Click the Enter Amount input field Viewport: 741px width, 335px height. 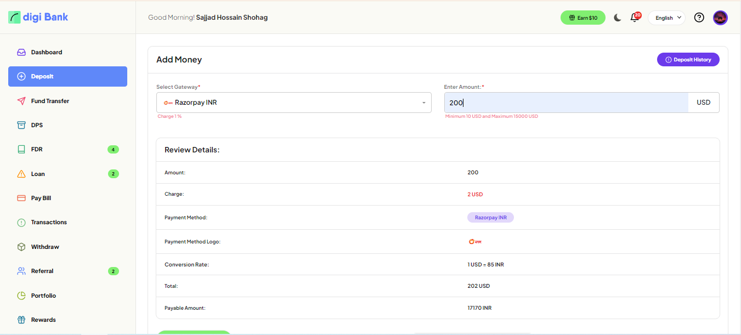pyautogui.click(x=565, y=103)
